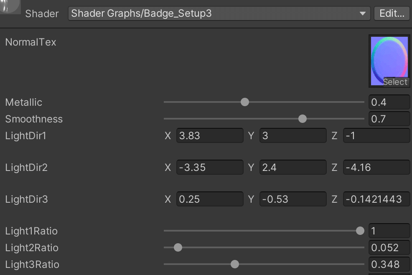The image size is (412, 275).
Task: Open the Shader Graphs/Badge_Setup3 shader dropdown
Action: point(219,13)
